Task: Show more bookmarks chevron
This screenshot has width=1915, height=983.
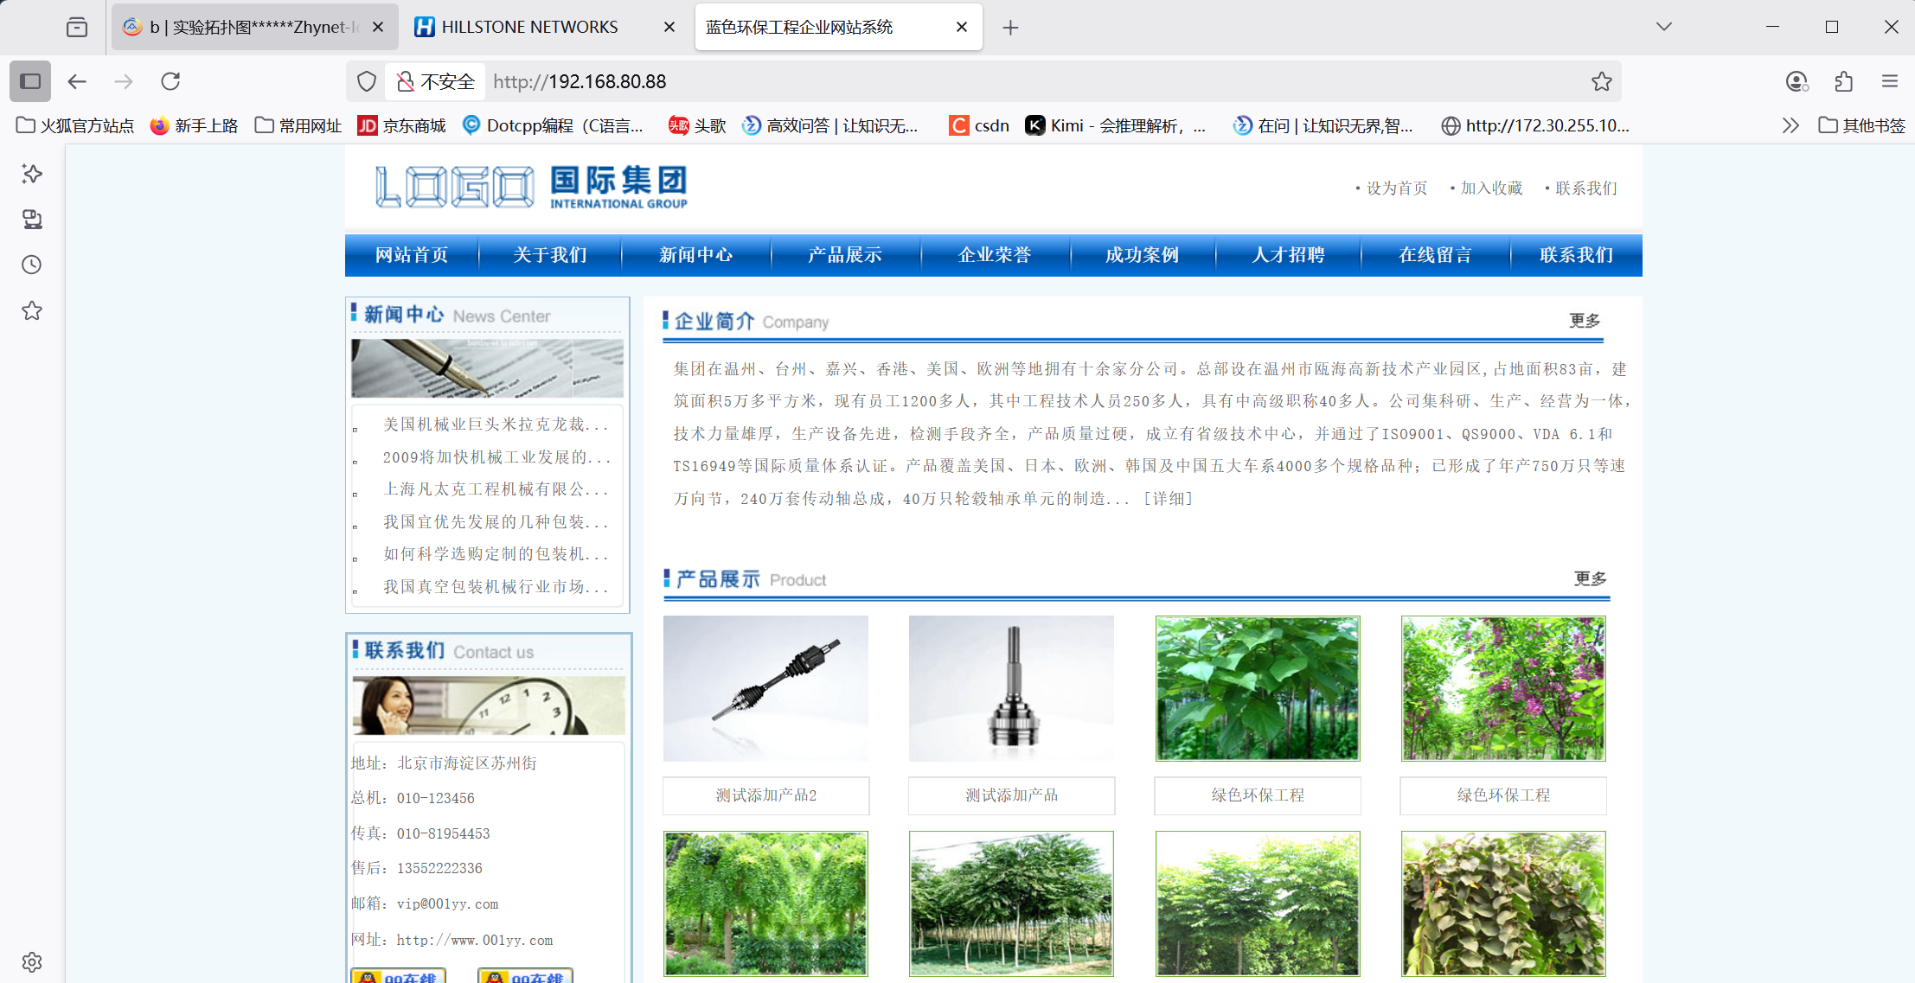Action: pyautogui.click(x=1790, y=125)
